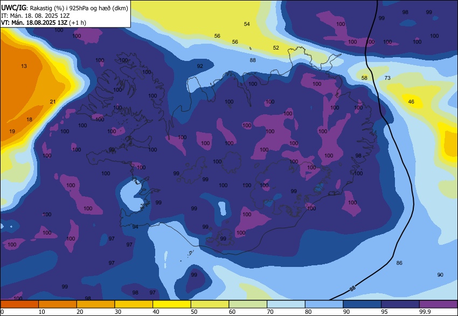Select the legend tick label 60
The image size is (458, 316).
click(232, 312)
